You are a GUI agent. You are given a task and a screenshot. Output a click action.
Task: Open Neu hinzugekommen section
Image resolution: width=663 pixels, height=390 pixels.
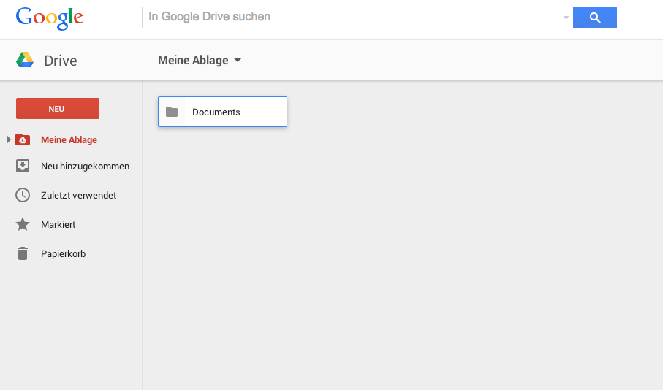coord(85,166)
